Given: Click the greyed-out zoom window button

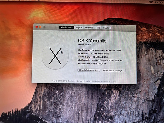Looking at the screenshot, I should click(x=44, y=27).
